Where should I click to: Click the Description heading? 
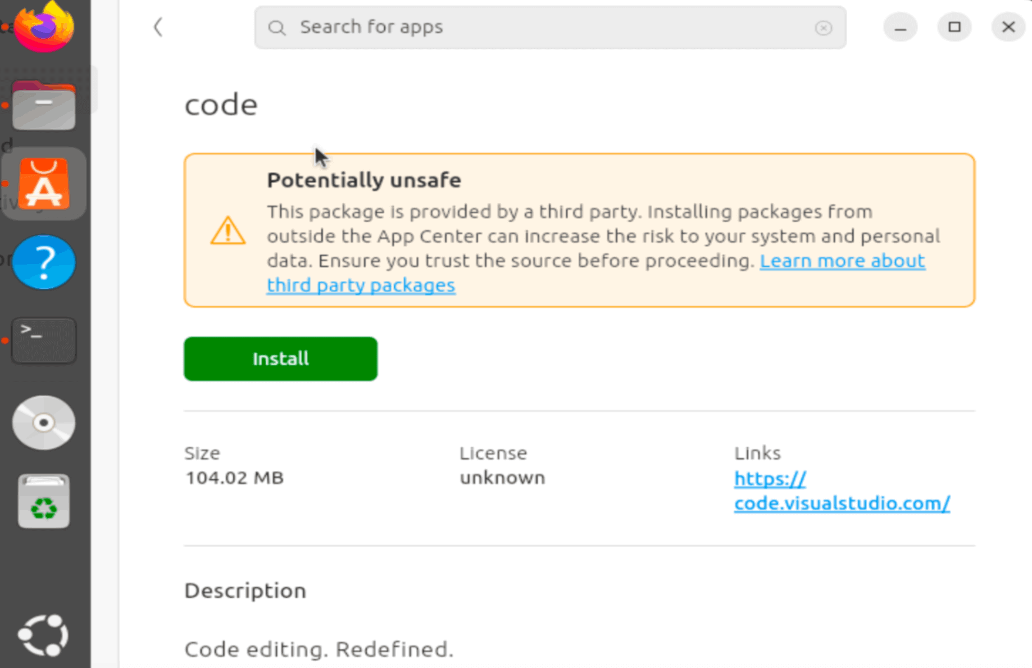point(245,591)
